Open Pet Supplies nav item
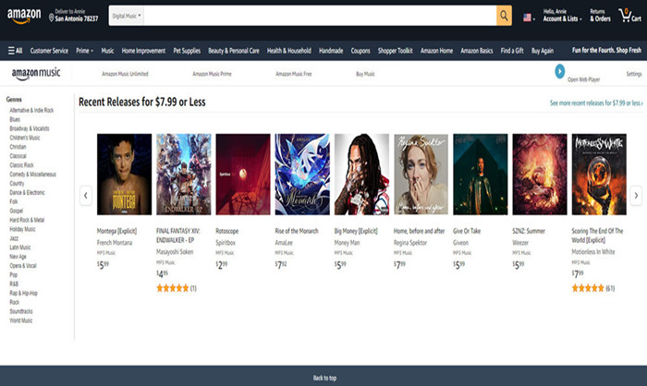647x386 pixels. [x=187, y=51]
